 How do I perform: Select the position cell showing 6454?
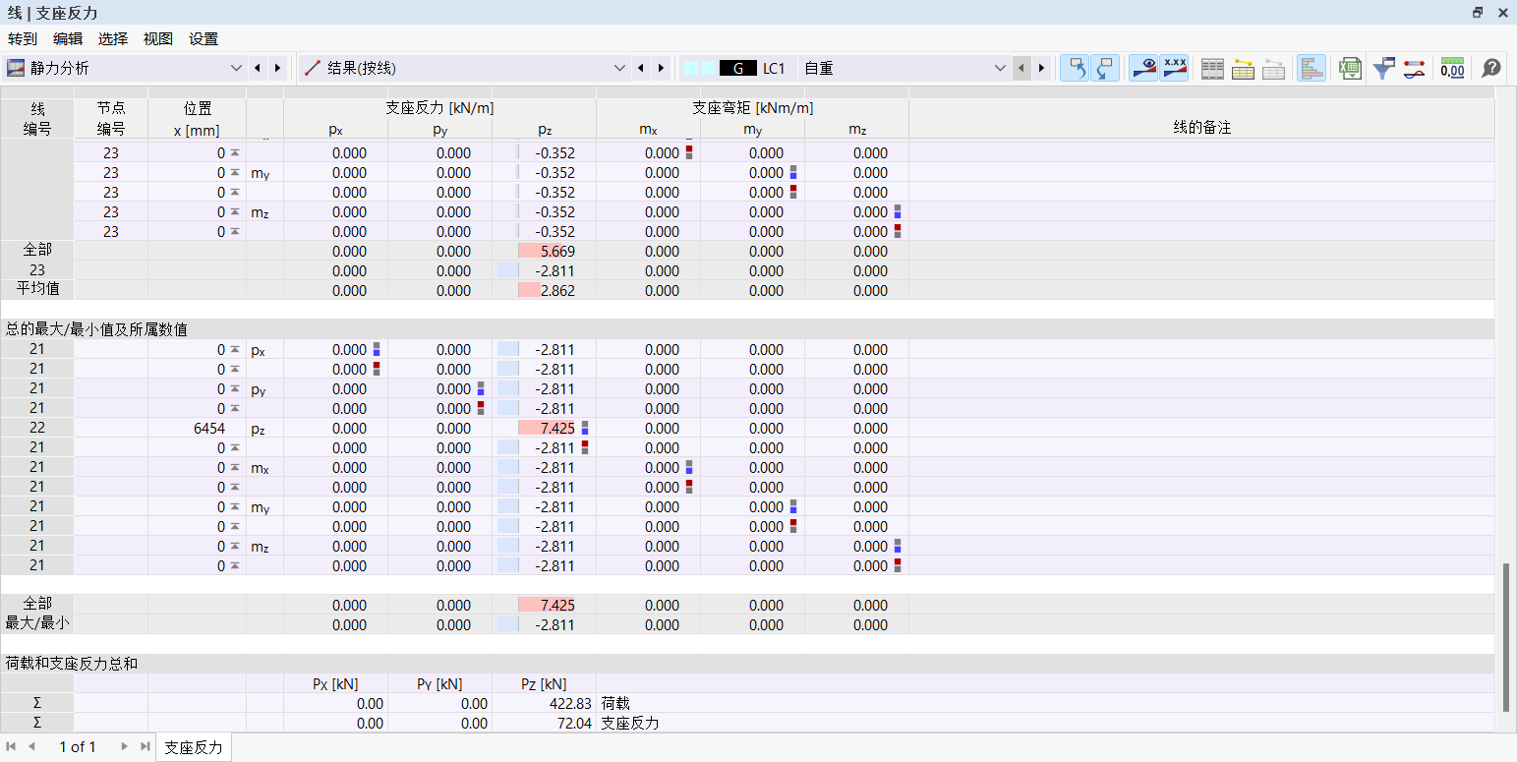pos(197,428)
